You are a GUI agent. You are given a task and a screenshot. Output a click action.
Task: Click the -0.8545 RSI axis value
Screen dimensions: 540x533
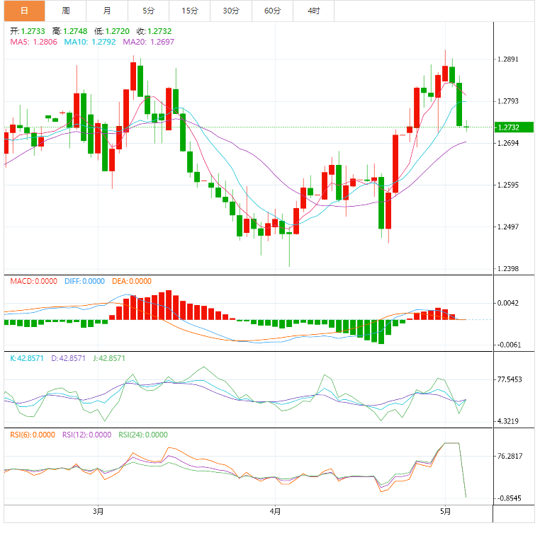(x=509, y=498)
